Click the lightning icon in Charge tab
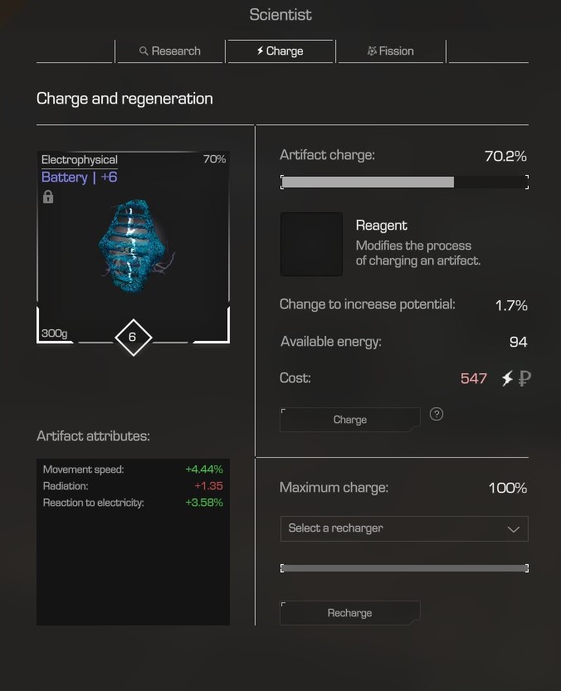This screenshot has height=691, width=561. tap(261, 51)
